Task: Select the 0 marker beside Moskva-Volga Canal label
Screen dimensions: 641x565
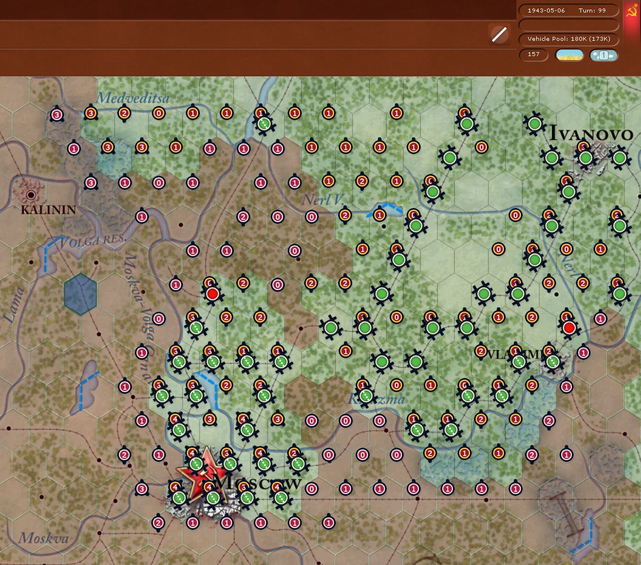Action: pos(159,318)
